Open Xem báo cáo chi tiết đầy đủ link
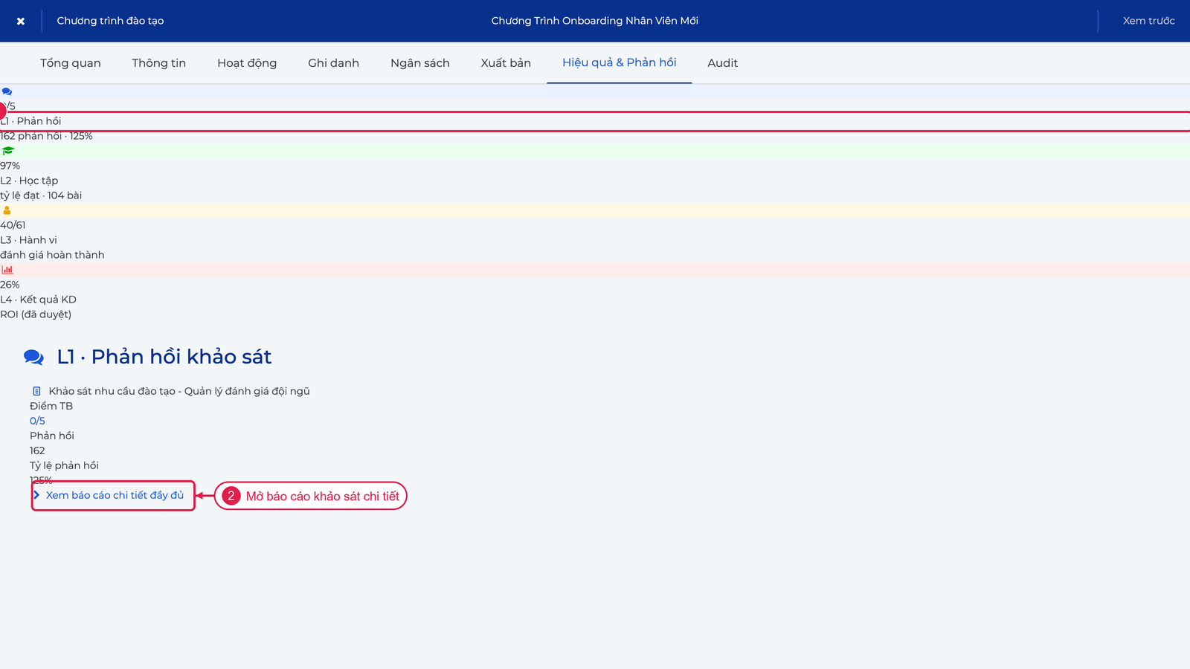This screenshot has width=1190, height=669. (x=115, y=495)
